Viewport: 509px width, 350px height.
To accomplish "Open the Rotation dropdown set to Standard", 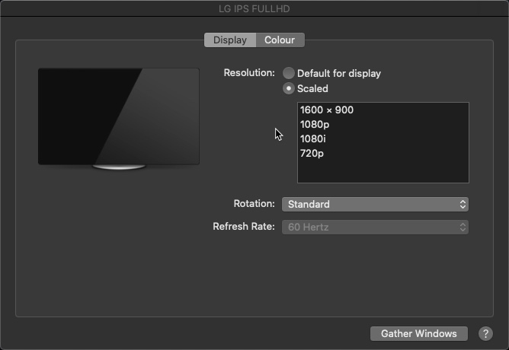I will [375, 204].
